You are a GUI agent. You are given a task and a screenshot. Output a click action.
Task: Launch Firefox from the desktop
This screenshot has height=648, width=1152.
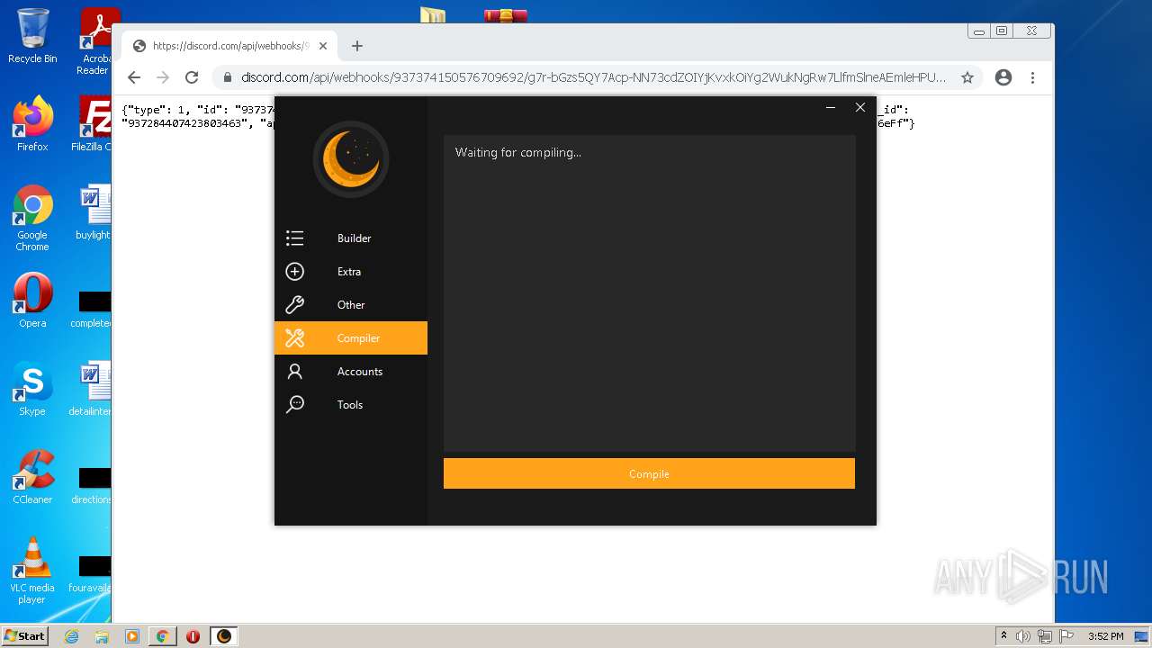pyautogui.click(x=32, y=124)
